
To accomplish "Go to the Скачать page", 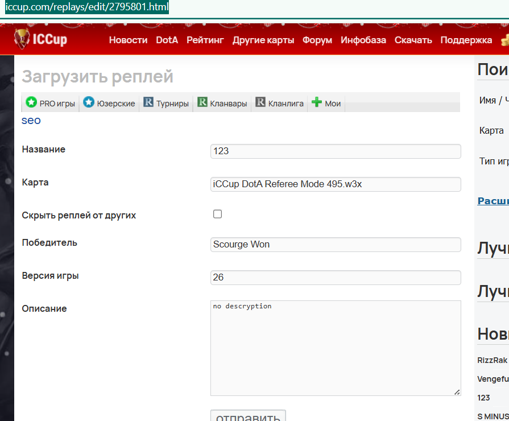I will tap(413, 40).
